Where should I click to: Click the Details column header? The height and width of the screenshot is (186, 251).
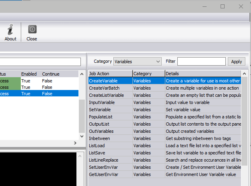203,74
